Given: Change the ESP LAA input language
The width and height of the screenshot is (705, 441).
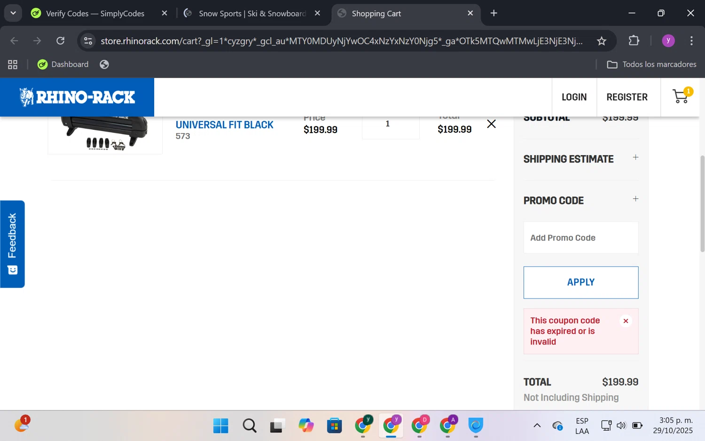Looking at the screenshot, I should pyautogui.click(x=582, y=426).
